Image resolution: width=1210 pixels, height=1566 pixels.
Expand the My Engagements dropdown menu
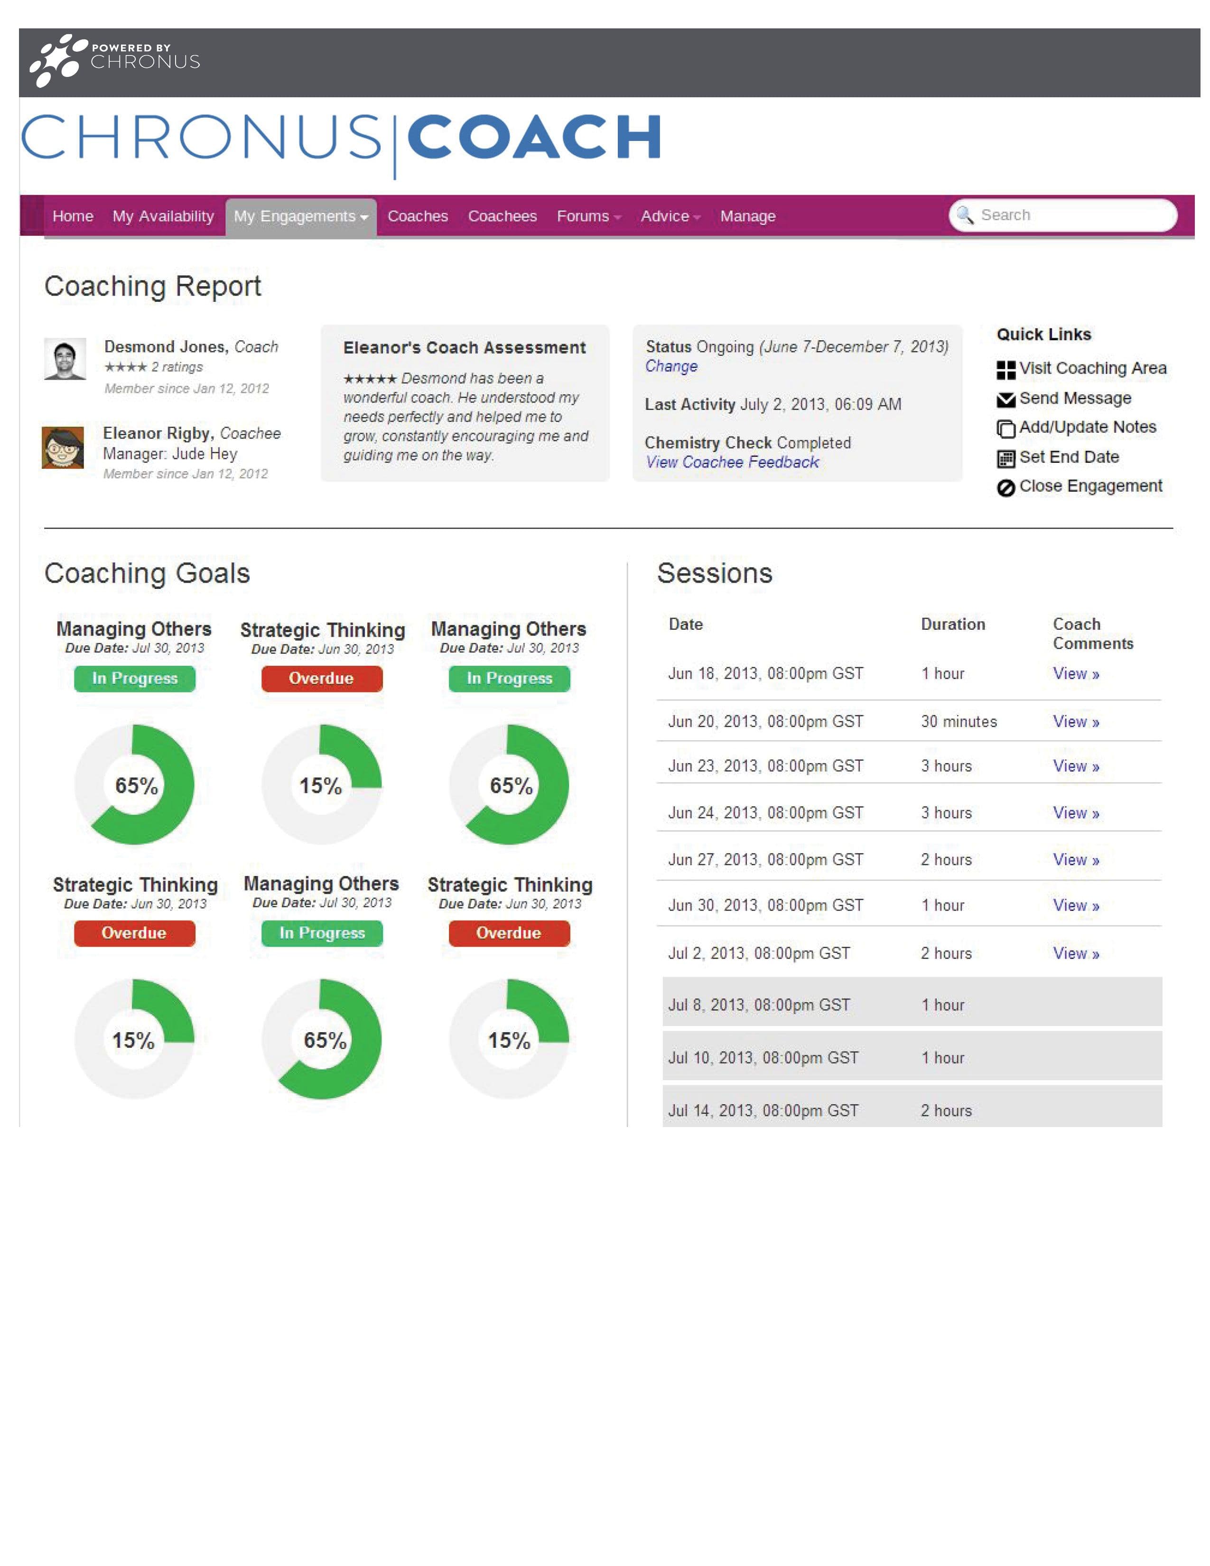301,216
